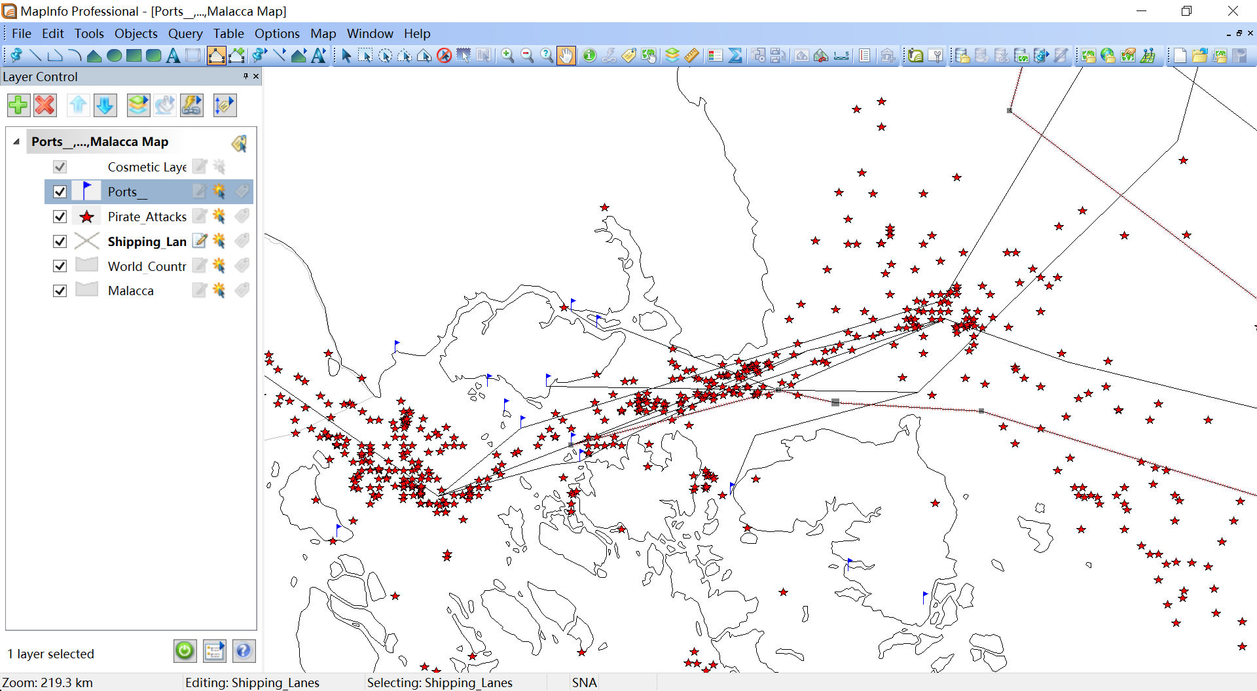Image resolution: width=1257 pixels, height=691 pixels.
Task: Select the Pirate_Attacks layer row
Action: point(149,217)
